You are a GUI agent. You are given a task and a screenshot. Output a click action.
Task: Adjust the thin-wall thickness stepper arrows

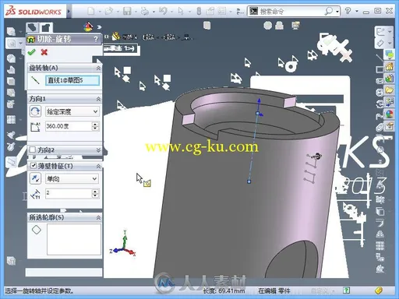95,194
